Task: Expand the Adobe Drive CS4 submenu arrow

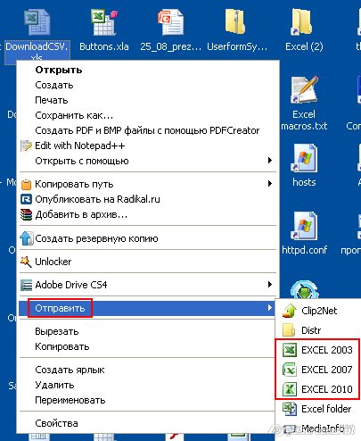Action: coord(270,285)
